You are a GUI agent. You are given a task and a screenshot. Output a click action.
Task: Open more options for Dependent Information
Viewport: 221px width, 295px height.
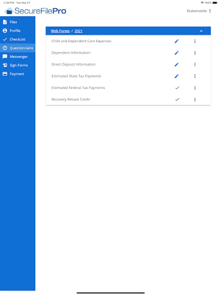pos(195,53)
